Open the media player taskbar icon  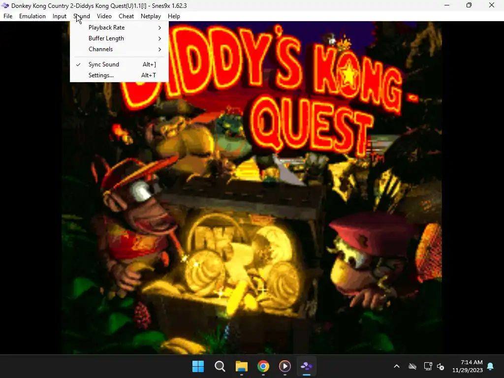pyautogui.click(x=285, y=366)
